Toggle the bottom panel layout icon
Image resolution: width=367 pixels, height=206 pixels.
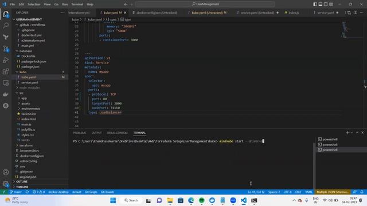[321, 4]
